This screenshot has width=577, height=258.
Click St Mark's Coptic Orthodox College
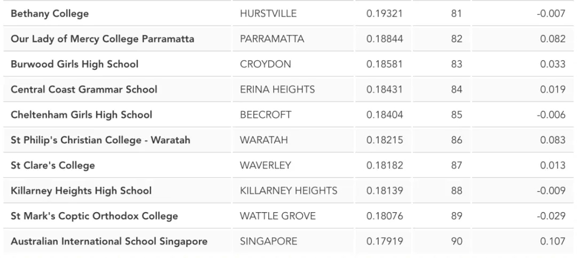click(94, 216)
